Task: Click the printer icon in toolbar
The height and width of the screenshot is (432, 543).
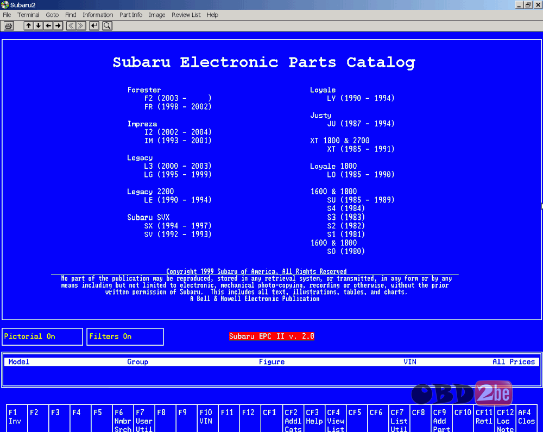Action: point(9,26)
